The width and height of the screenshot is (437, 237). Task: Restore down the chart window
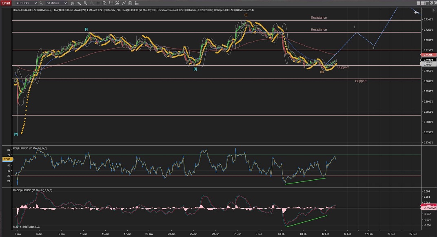pos(431,3)
